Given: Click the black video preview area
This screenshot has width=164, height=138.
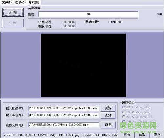Looking at the screenshot, I should point(83,65).
